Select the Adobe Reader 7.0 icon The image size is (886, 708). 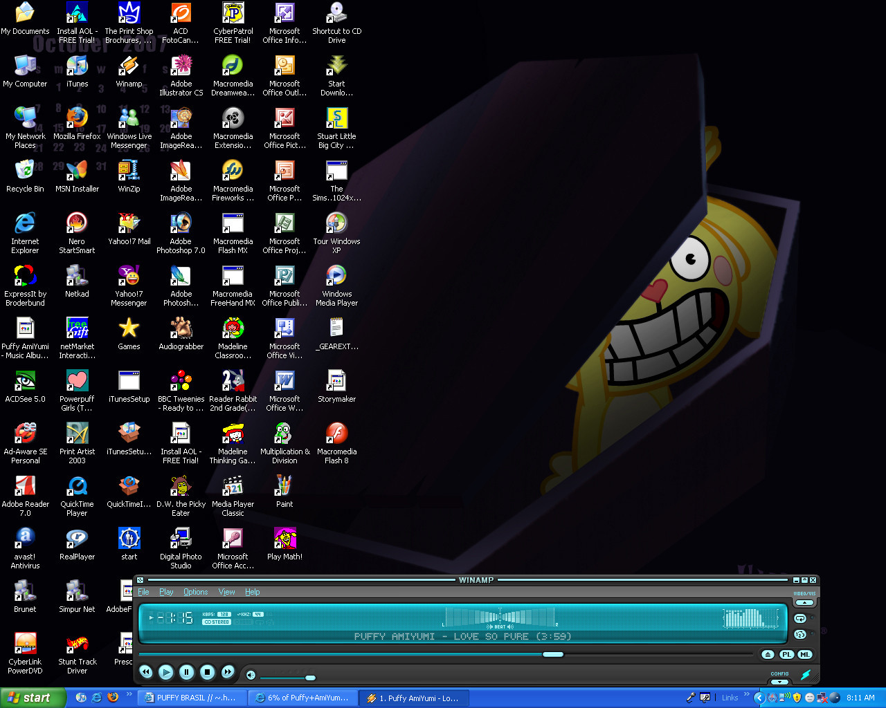(25, 496)
